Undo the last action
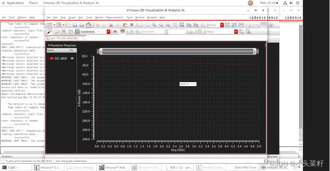Image resolution: width=330 pixels, height=171 pixels. click(97, 25)
